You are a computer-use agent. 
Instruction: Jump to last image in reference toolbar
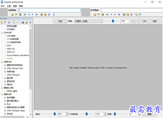[119, 15]
